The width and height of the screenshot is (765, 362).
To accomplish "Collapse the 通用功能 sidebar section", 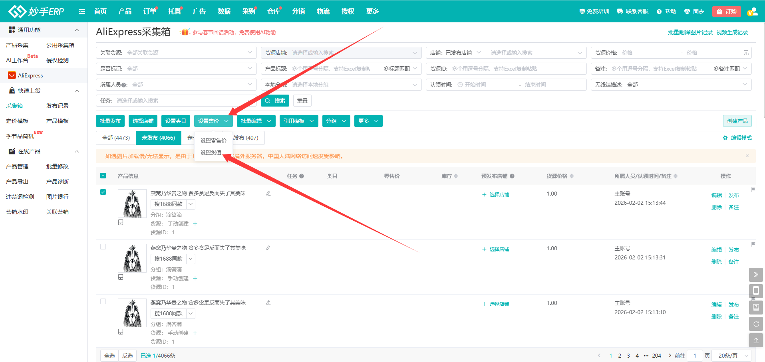I will (77, 30).
